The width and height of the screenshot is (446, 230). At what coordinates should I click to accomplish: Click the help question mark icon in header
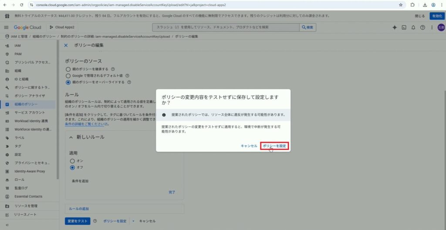(422, 27)
